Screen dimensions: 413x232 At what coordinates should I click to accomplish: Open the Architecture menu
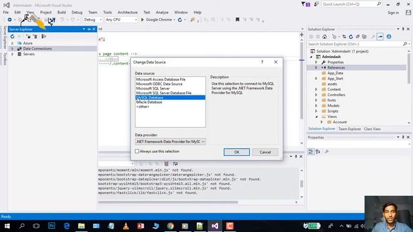pyautogui.click(x=128, y=12)
